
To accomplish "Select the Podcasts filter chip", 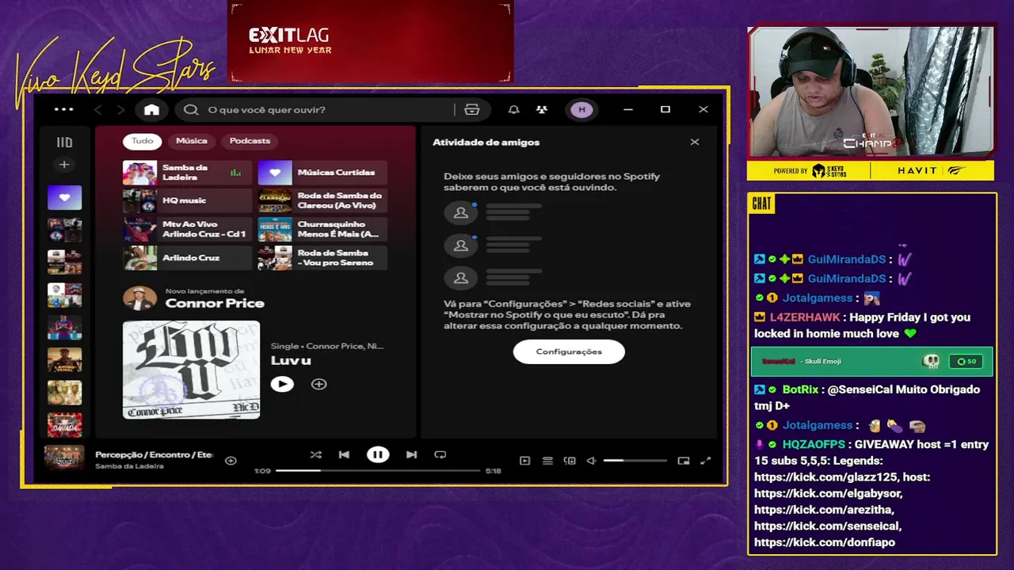I will pyautogui.click(x=250, y=141).
